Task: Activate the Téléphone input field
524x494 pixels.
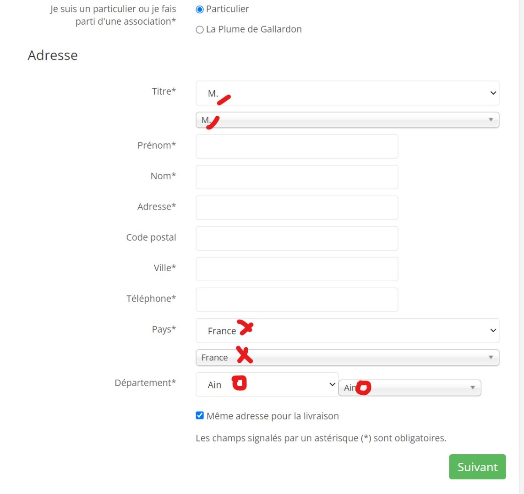Action: click(x=297, y=300)
